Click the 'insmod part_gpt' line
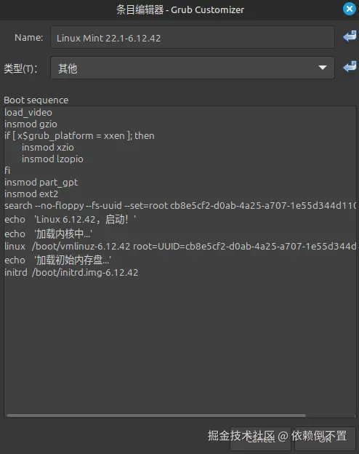The width and height of the screenshot is (359, 454). 41,183
